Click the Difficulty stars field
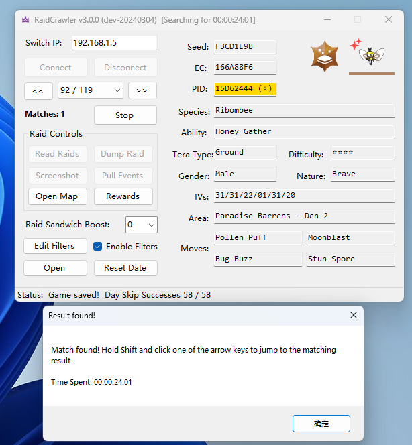Screen dimensions: 412x445 362,153
